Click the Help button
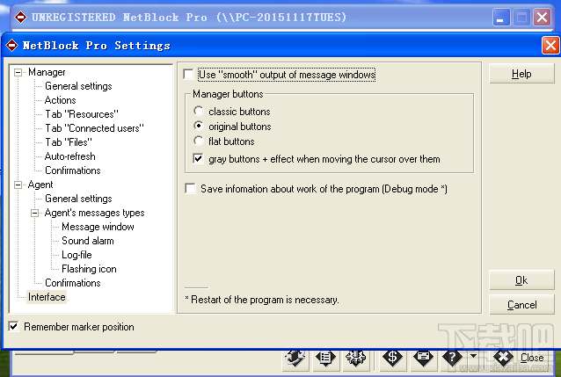 click(521, 74)
